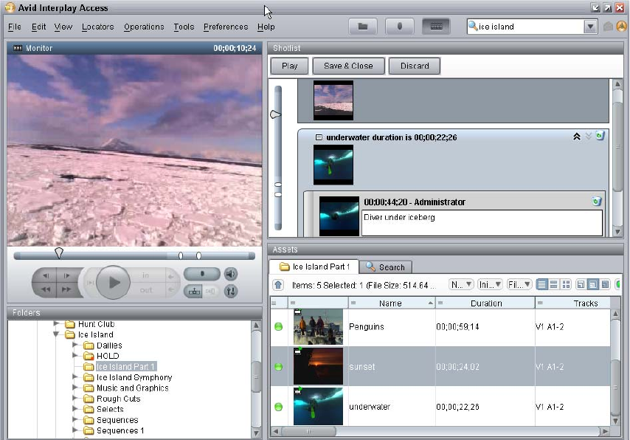The height and width of the screenshot is (440, 630).
Task: Click the Save & Close button
Action: pyautogui.click(x=348, y=66)
